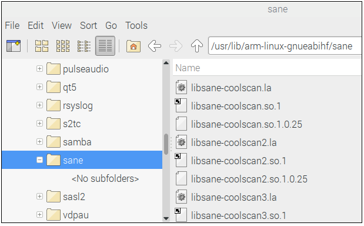Image resolution: width=364 pixels, height=226 pixels.
Task: Click the libsane-coolscan2.so.1 symlink icon
Action: click(x=181, y=160)
